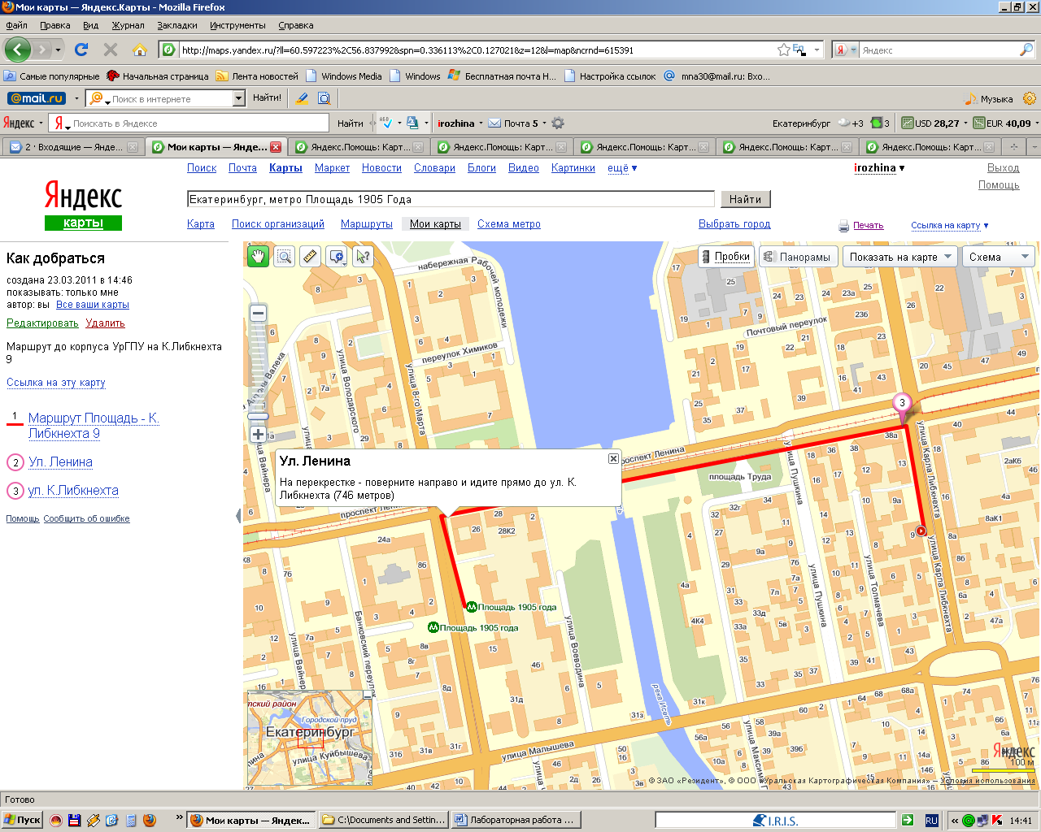The width and height of the screenshot is (1041, 832).
Task: Open Показать на карте dropdown
Action: point(900,257)
